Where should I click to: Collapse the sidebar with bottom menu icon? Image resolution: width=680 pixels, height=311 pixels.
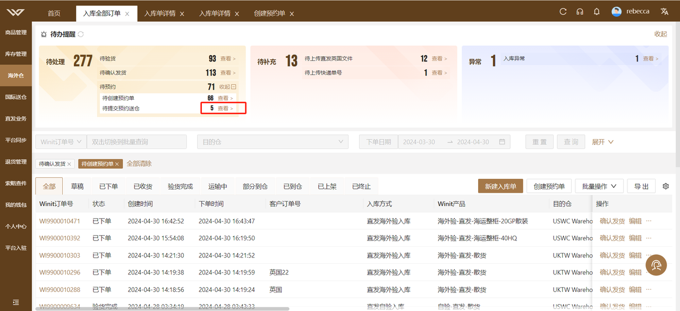(x=16, y=302)
